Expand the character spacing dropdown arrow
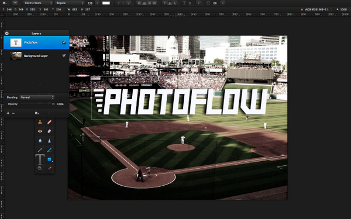Viewport: 351px width, 219px height. (x=223, y=3)
